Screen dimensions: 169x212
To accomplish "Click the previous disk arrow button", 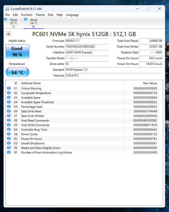I will tap(8, 34).
